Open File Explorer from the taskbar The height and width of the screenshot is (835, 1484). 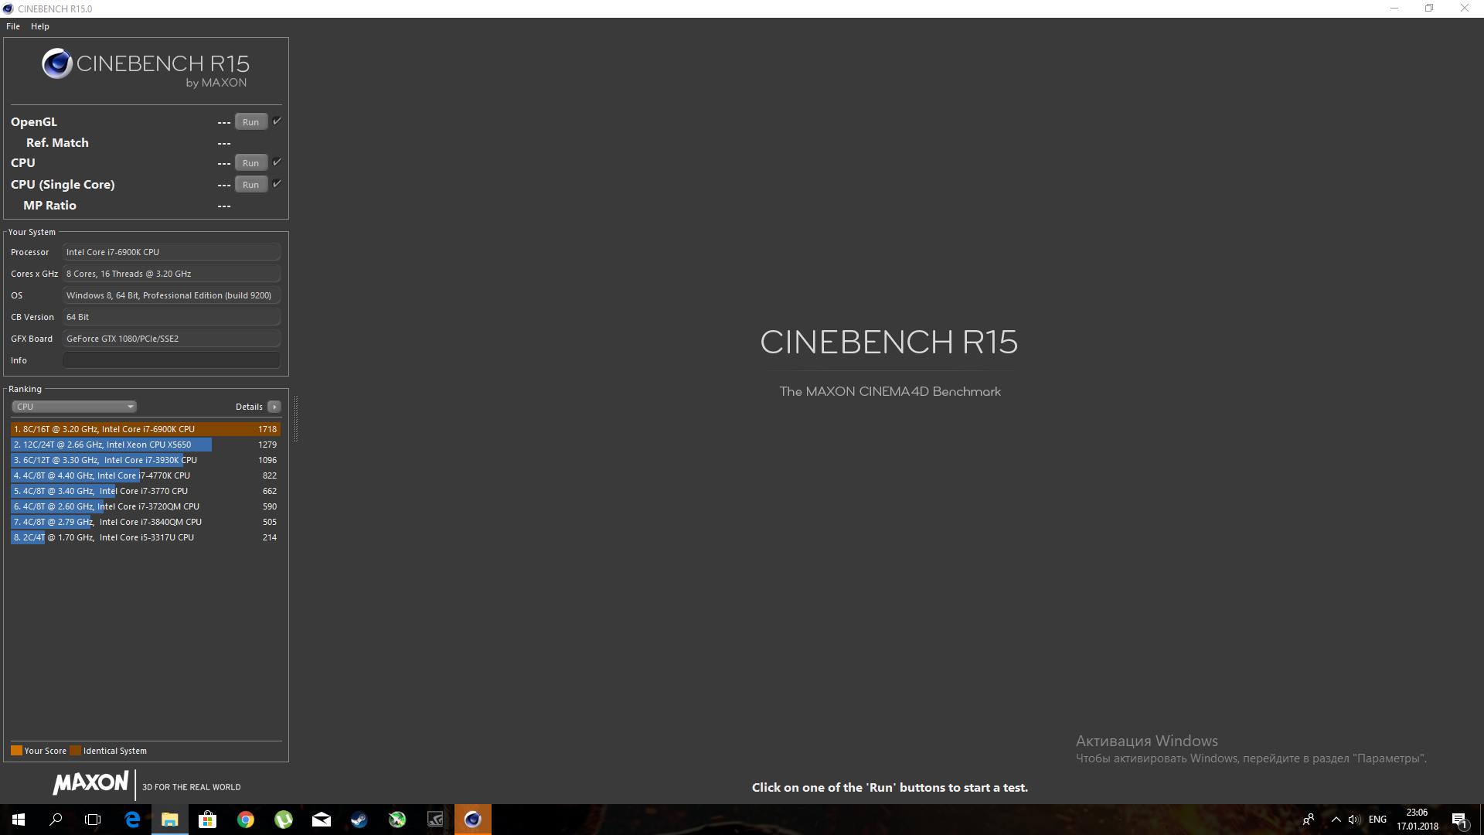[x=169, y=820]
